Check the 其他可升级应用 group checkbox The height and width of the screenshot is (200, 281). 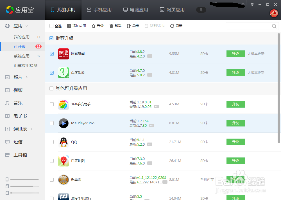tap(51, 88)
